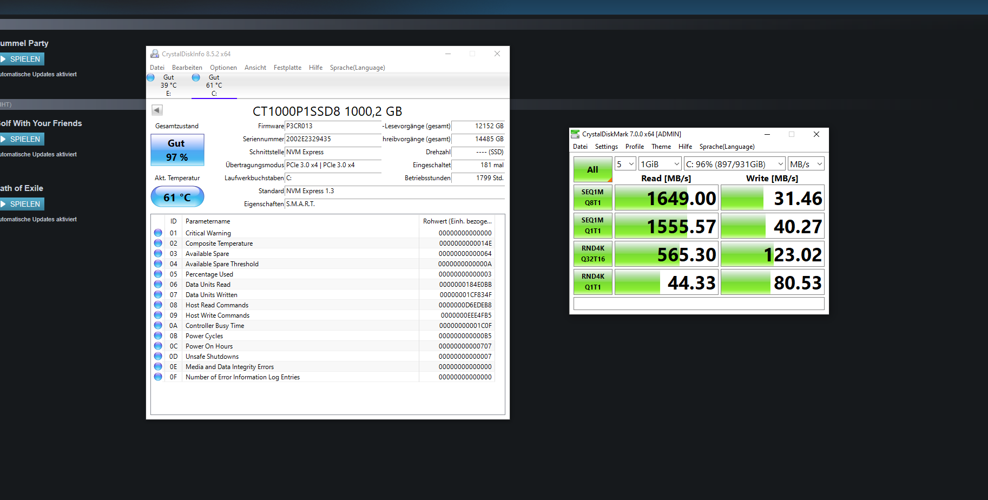Image resolution: width=988 pixels, height=500 pixels.
Task: Open Hilfe menu in CrystalDiskInfo
Action: [315, 68]
